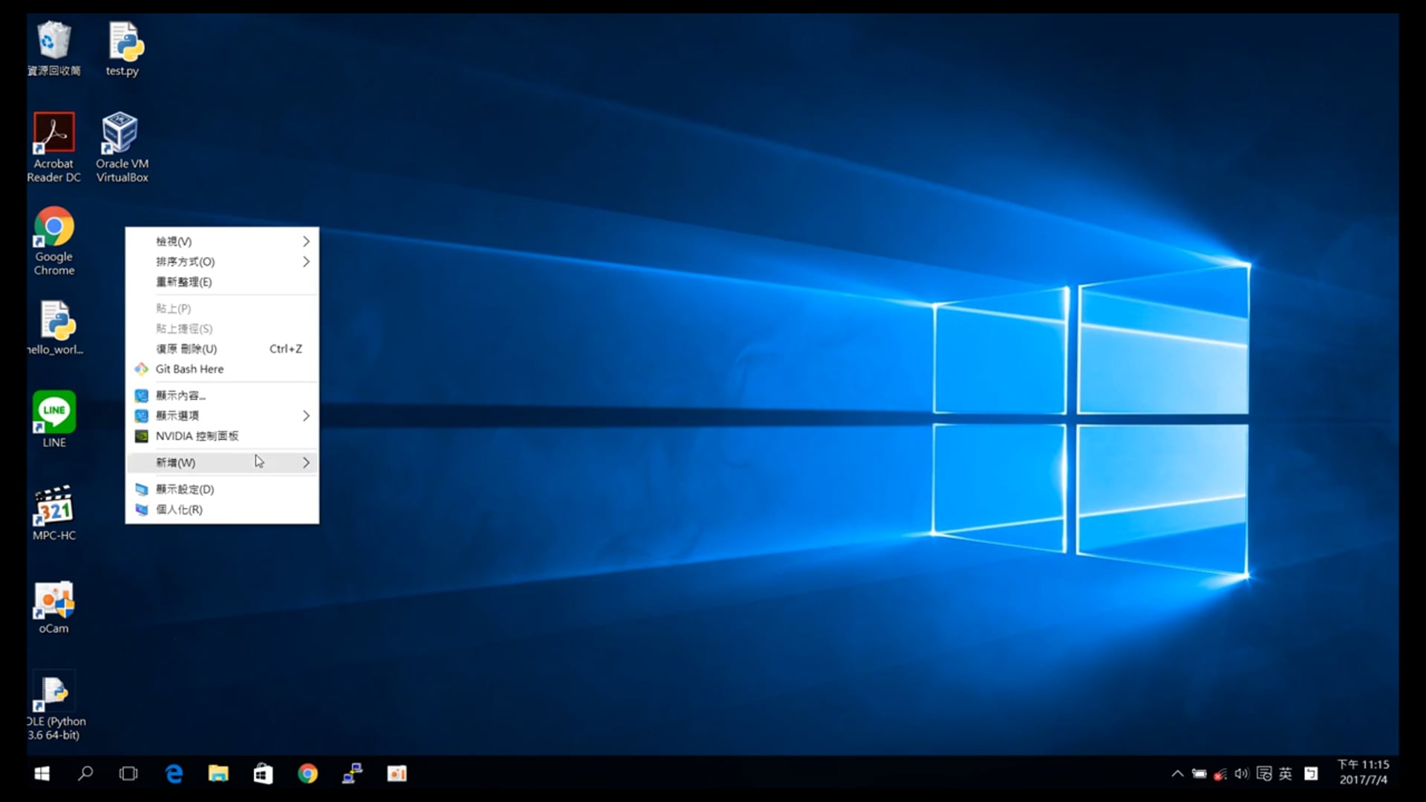Expand the 檢視(V) submenu arrow
Viewport: 1426px width, 802px height.
click(305, 241)
